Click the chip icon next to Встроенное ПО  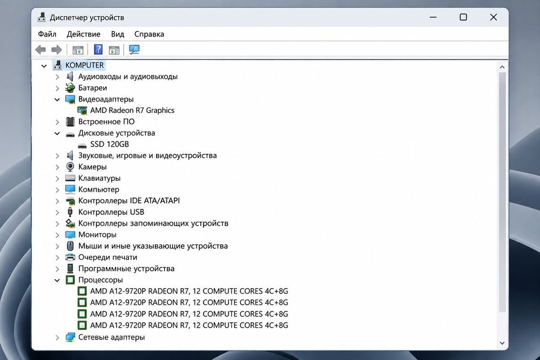(70, 121)
